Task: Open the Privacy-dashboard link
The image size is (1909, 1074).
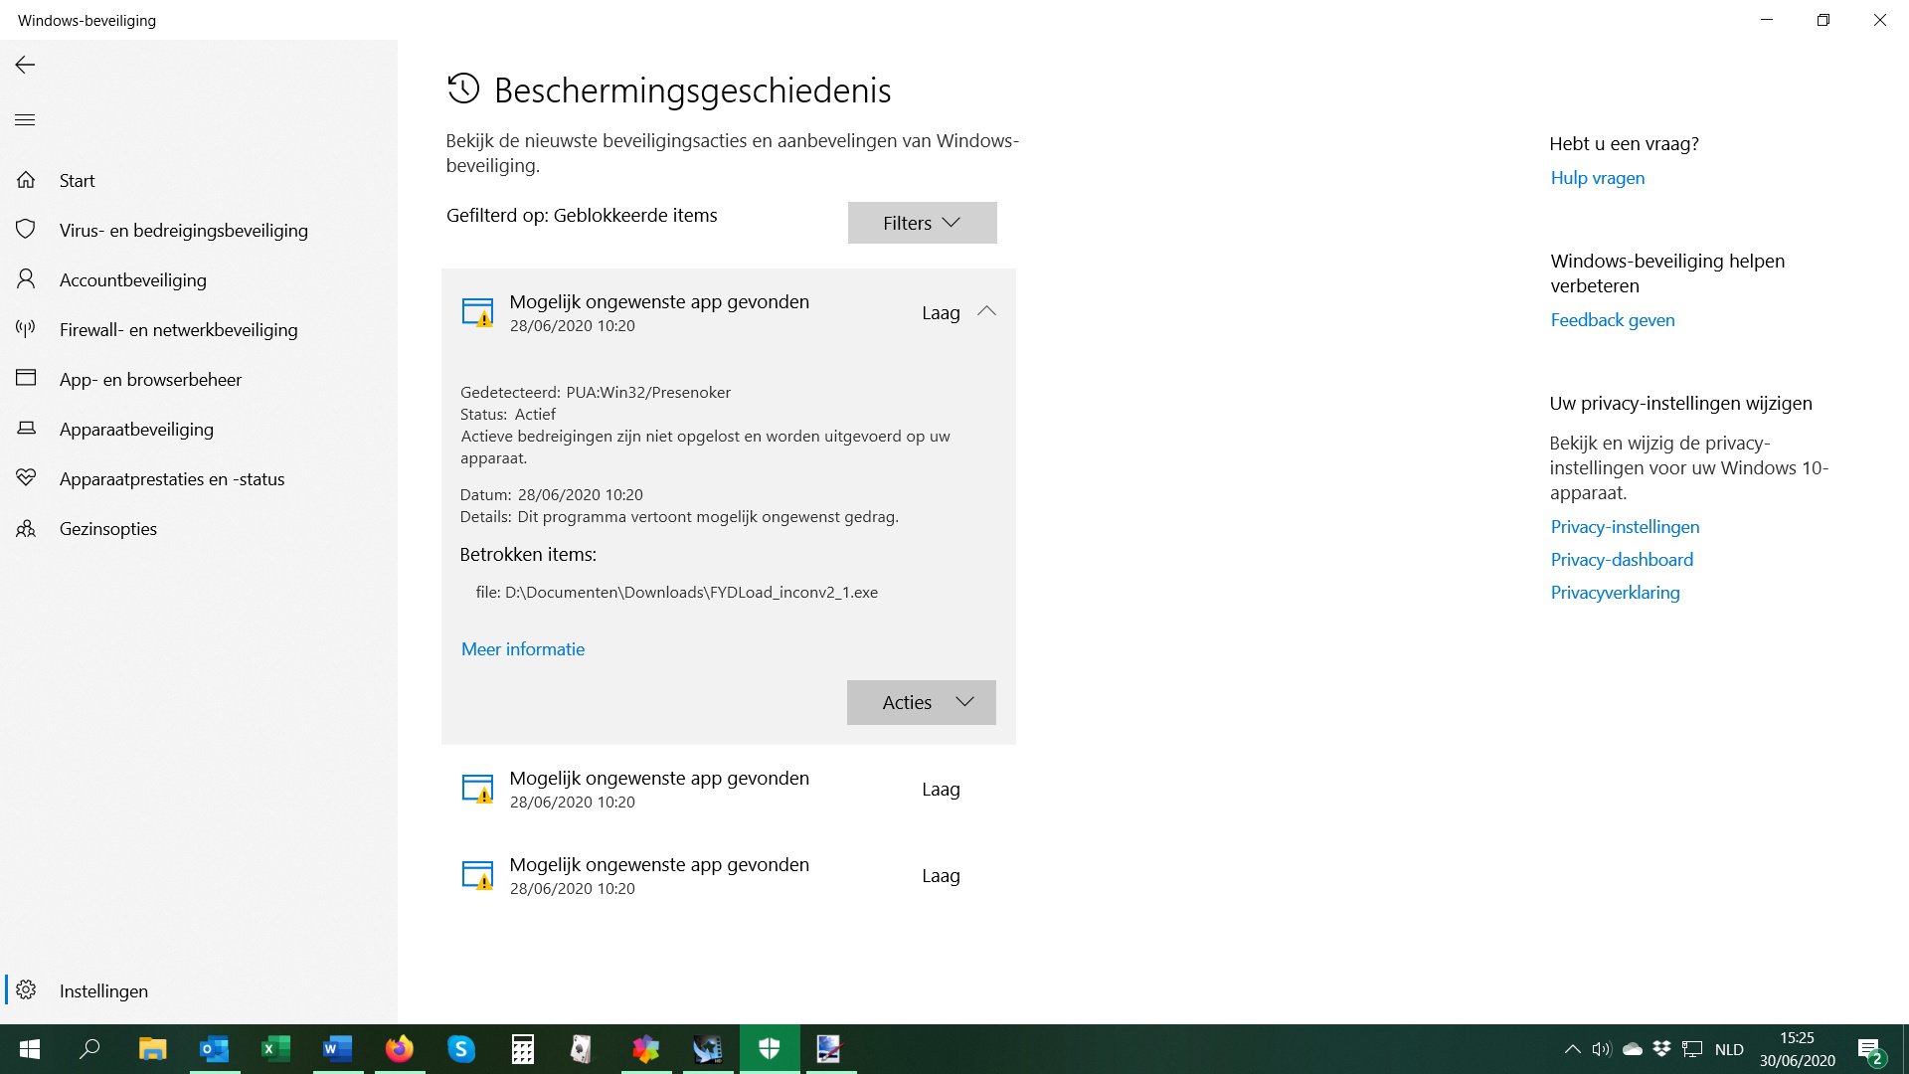Action: point(1622,560)
